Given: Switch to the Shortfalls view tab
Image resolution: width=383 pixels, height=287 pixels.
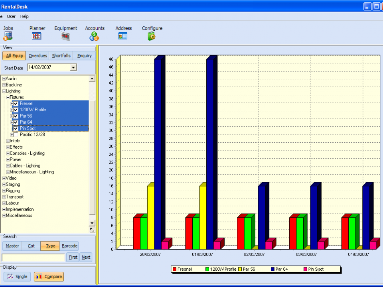Looking at the screenshot, I should pos(61,56).
